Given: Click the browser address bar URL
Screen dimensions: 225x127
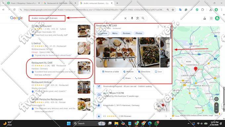Looking at the screenshot, I should (x=94, y=10).
